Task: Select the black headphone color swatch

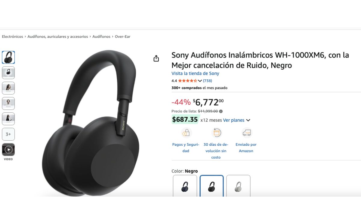Action: 212,187
